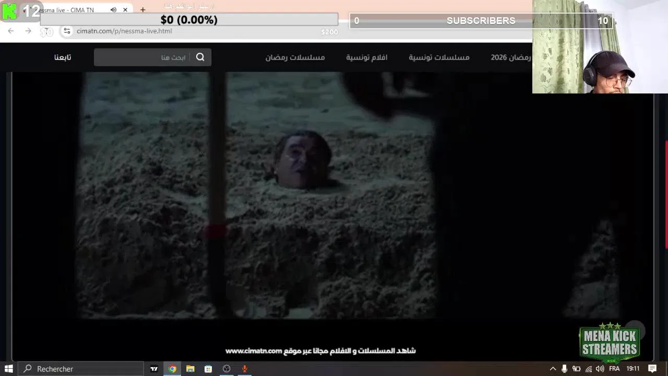Viewport: 668px width, 376px height.
Task: Open the round clock-like taskbar app
Action: 226,369
